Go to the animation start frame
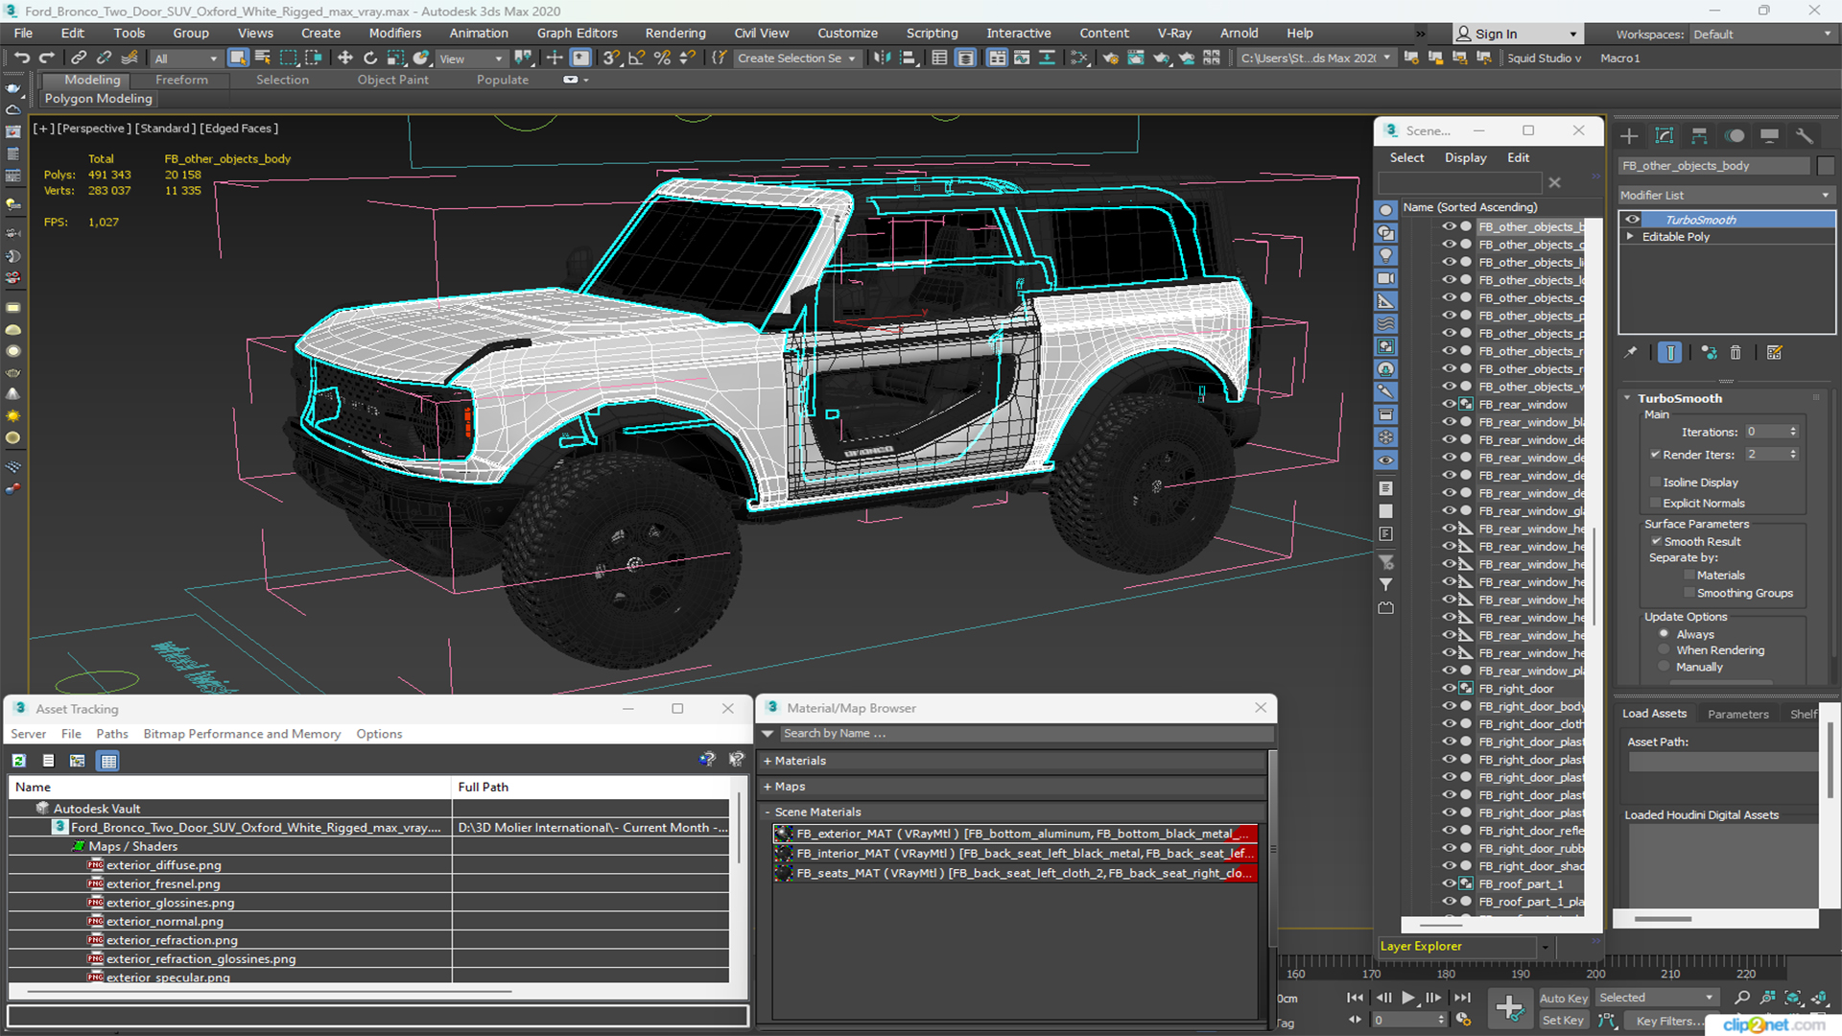The height and width of the screenshot is (1036, 1842). pos(1355,998)
